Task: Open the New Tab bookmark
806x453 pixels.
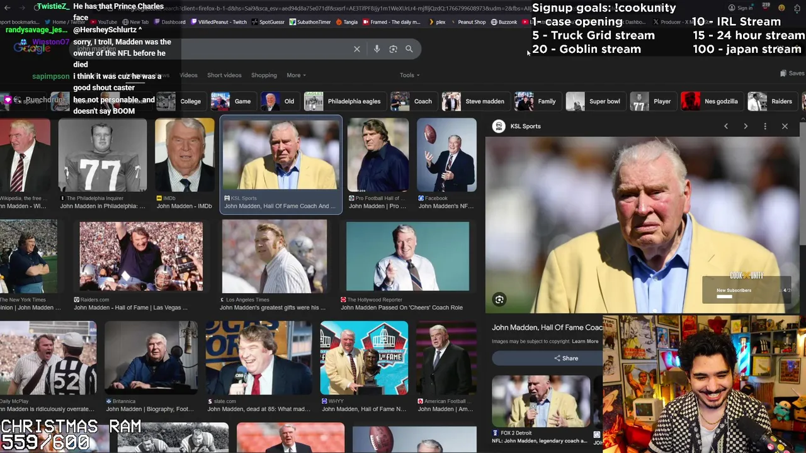Action: pos(135,22)
